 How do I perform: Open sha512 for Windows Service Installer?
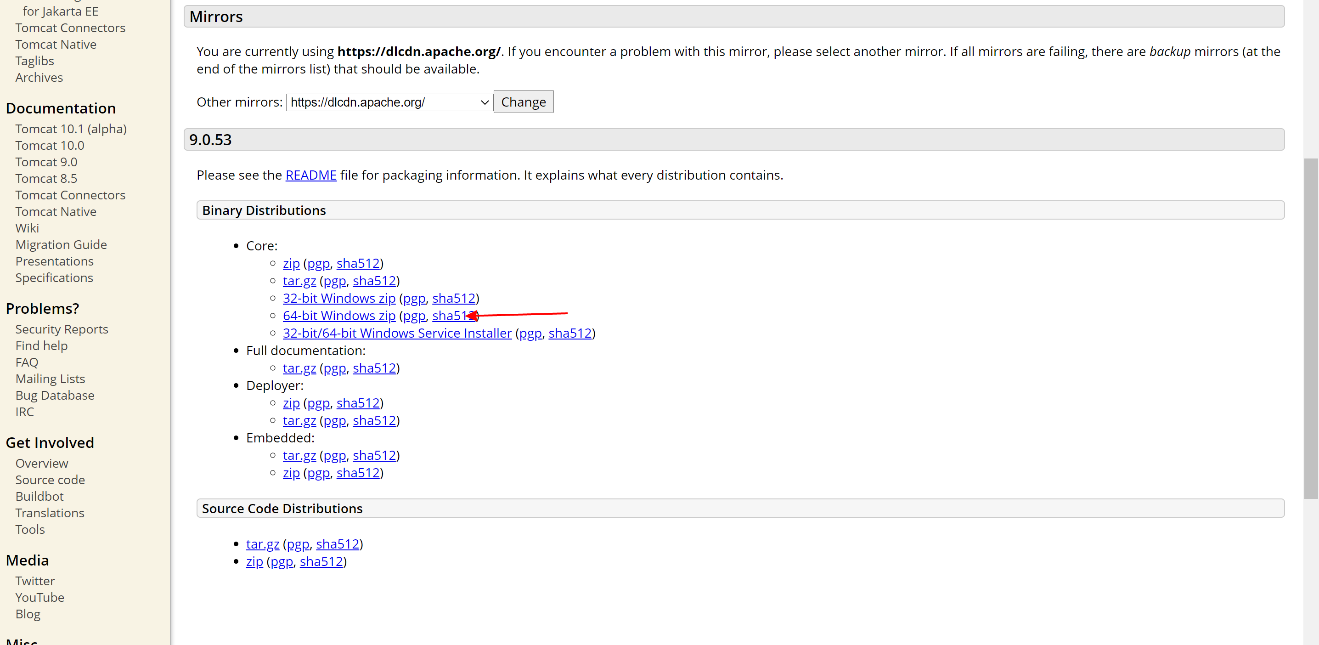pyautogui.click(x=570, y=333)
